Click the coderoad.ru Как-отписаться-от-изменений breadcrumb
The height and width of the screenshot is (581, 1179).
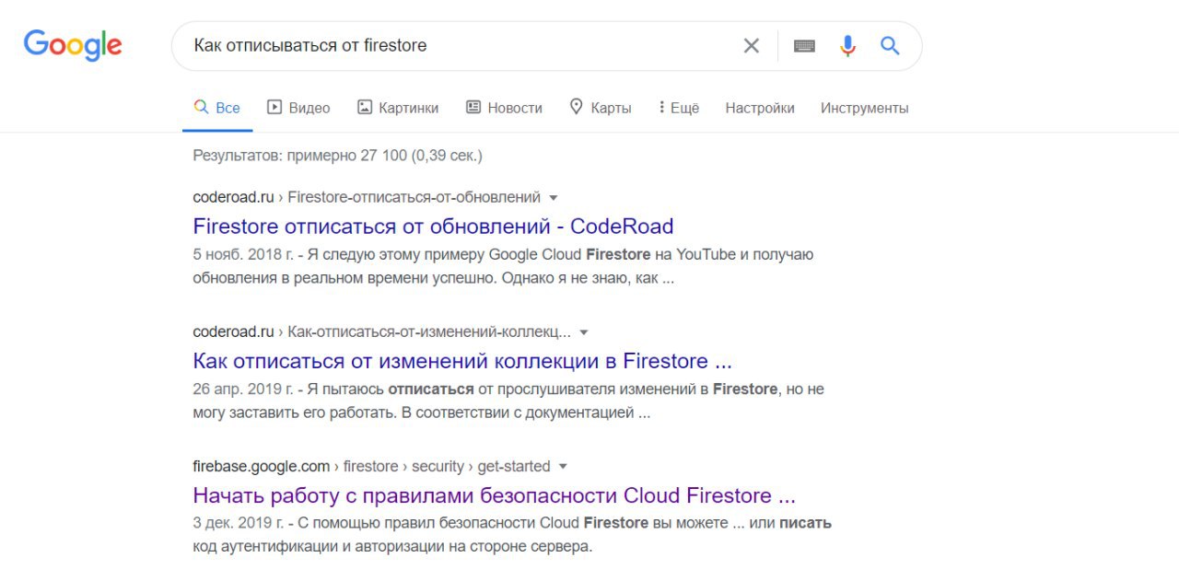(x=381, y=331)
